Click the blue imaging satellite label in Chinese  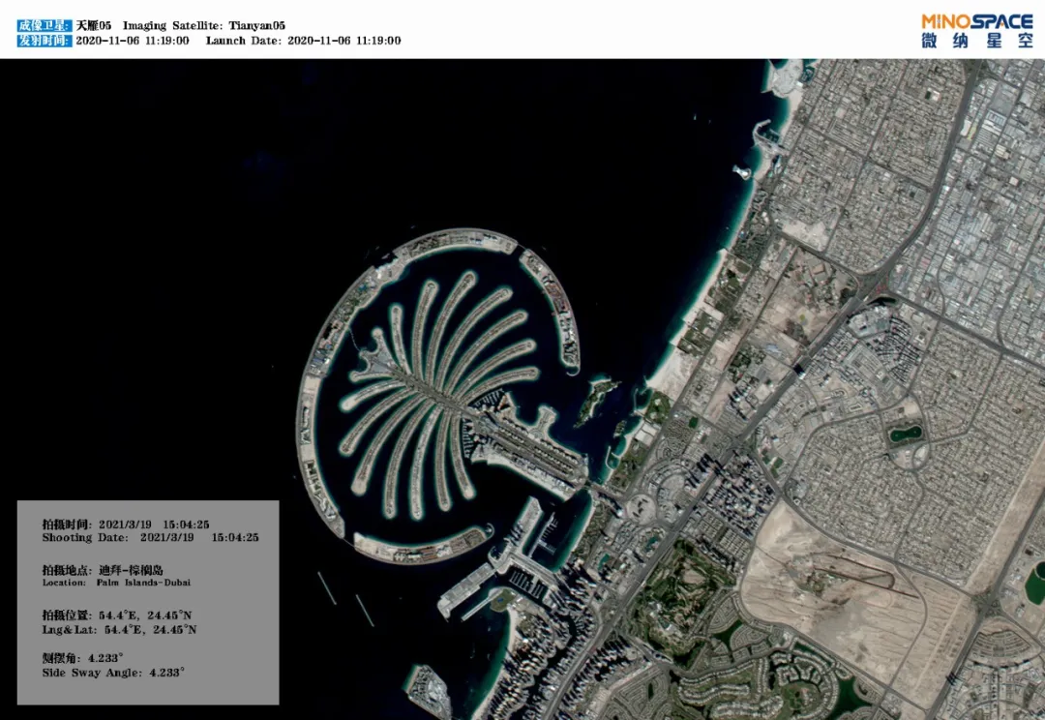coord(44,25)
